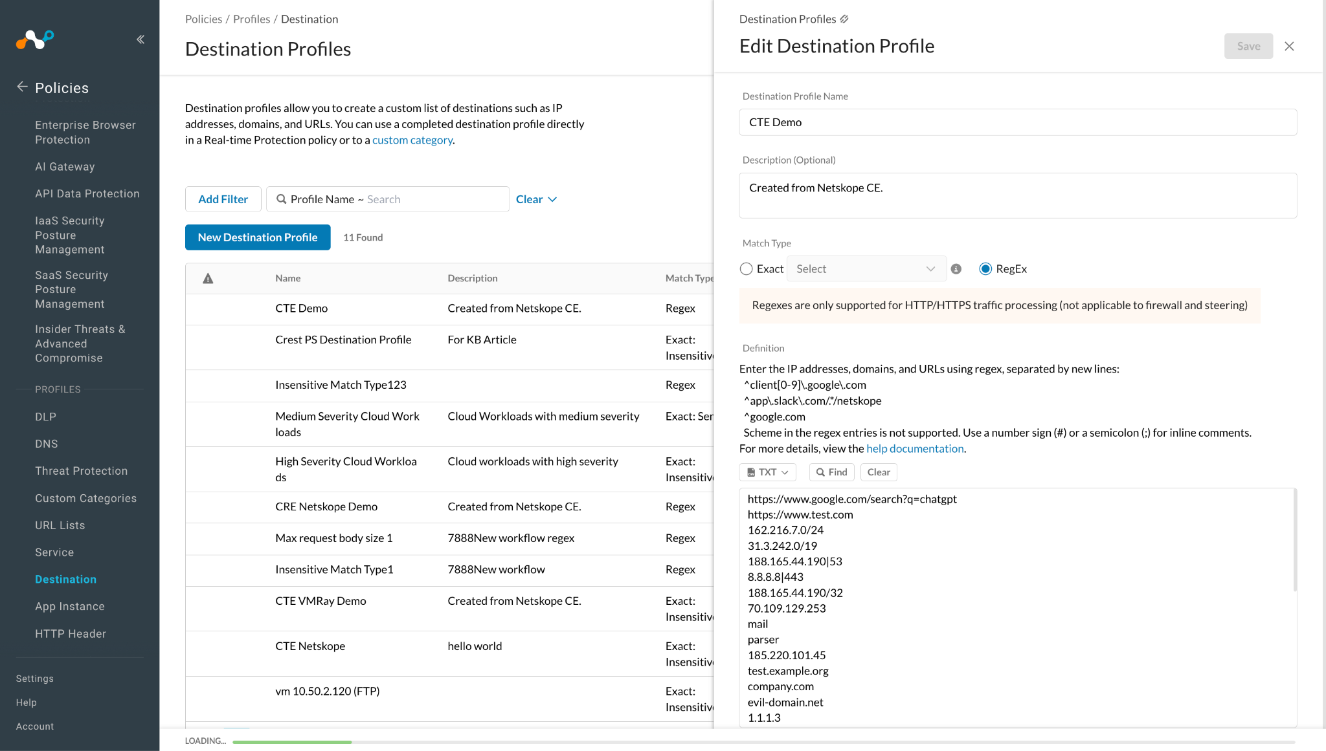Open the Exact match Select dropdown

click(x=866, y=269)
